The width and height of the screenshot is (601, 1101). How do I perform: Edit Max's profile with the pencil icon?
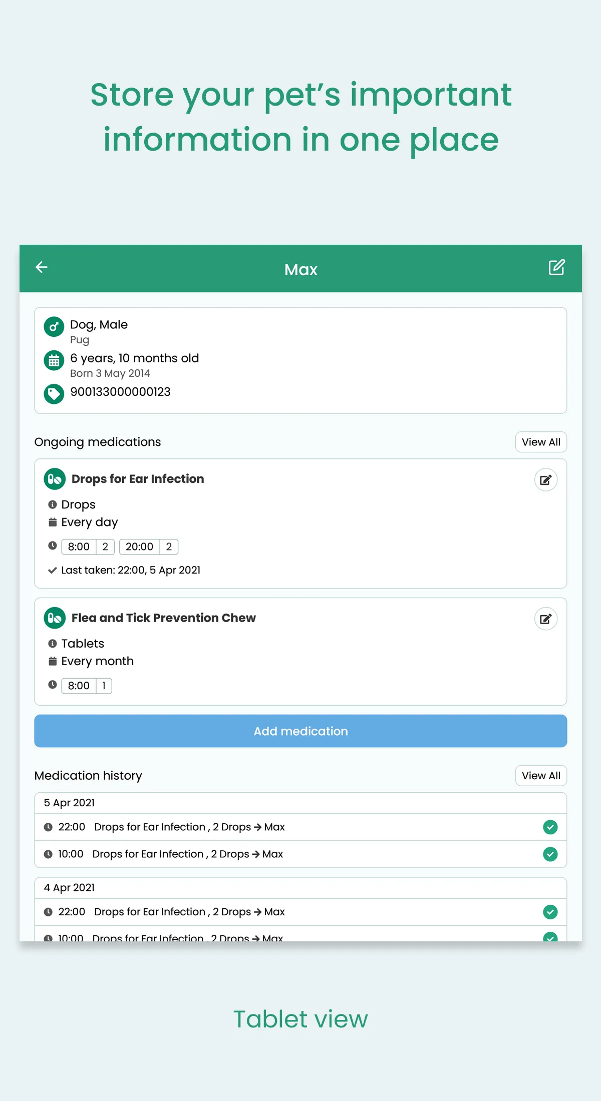556,267
